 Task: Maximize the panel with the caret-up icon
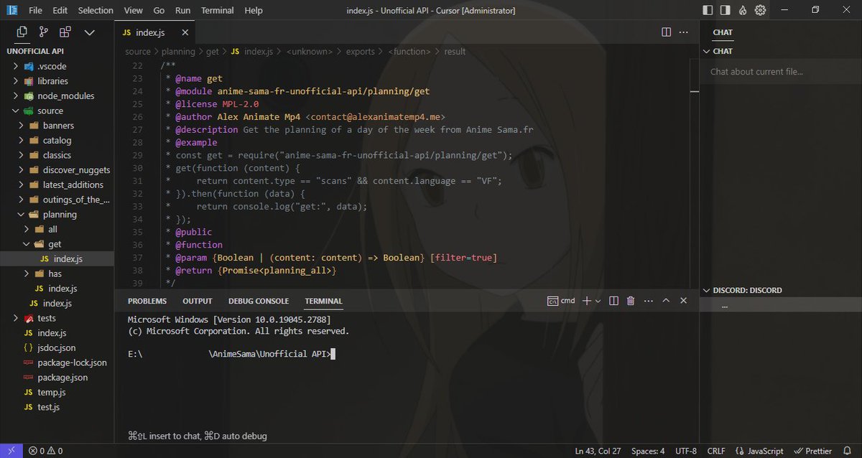[x=666, y=301]
